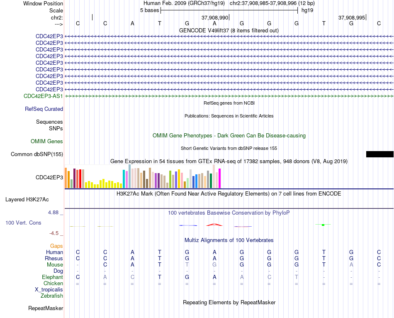
Task: Open the RepeatMasker track label
Action: coord(46,308)
